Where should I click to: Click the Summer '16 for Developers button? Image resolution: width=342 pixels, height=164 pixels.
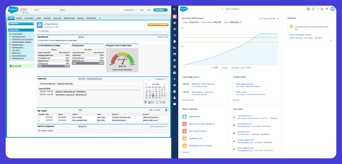click(x=158, y=24)
